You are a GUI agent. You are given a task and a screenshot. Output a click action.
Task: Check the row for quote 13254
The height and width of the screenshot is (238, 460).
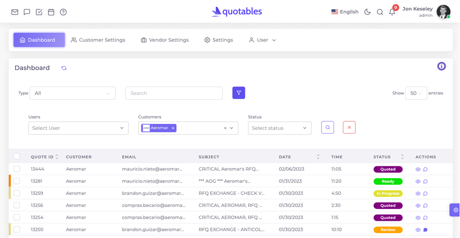point(16,217)
